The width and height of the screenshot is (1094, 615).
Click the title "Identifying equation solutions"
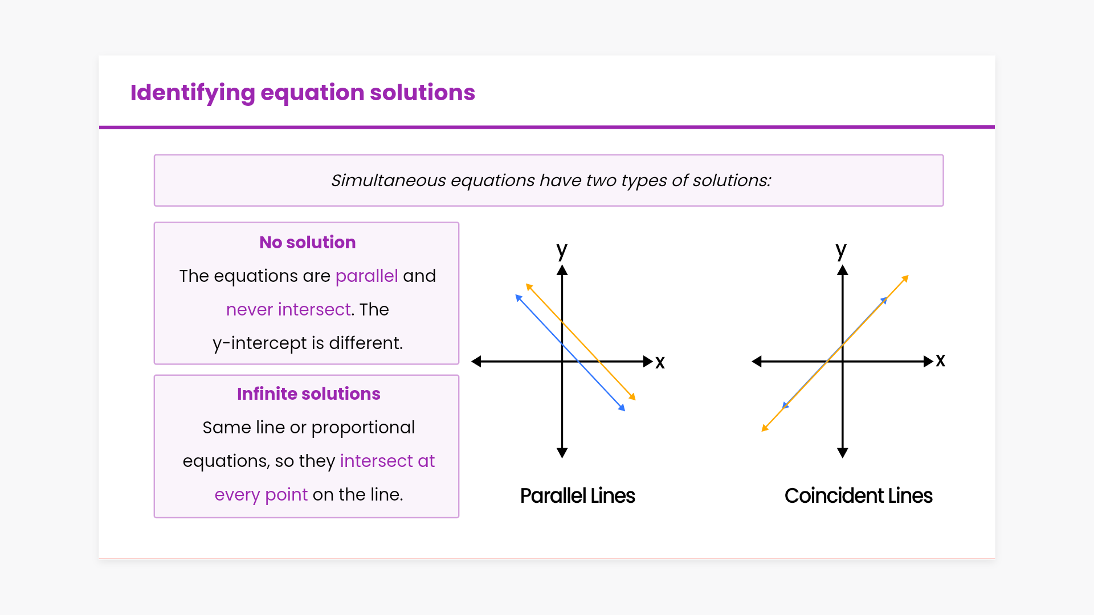303,93
